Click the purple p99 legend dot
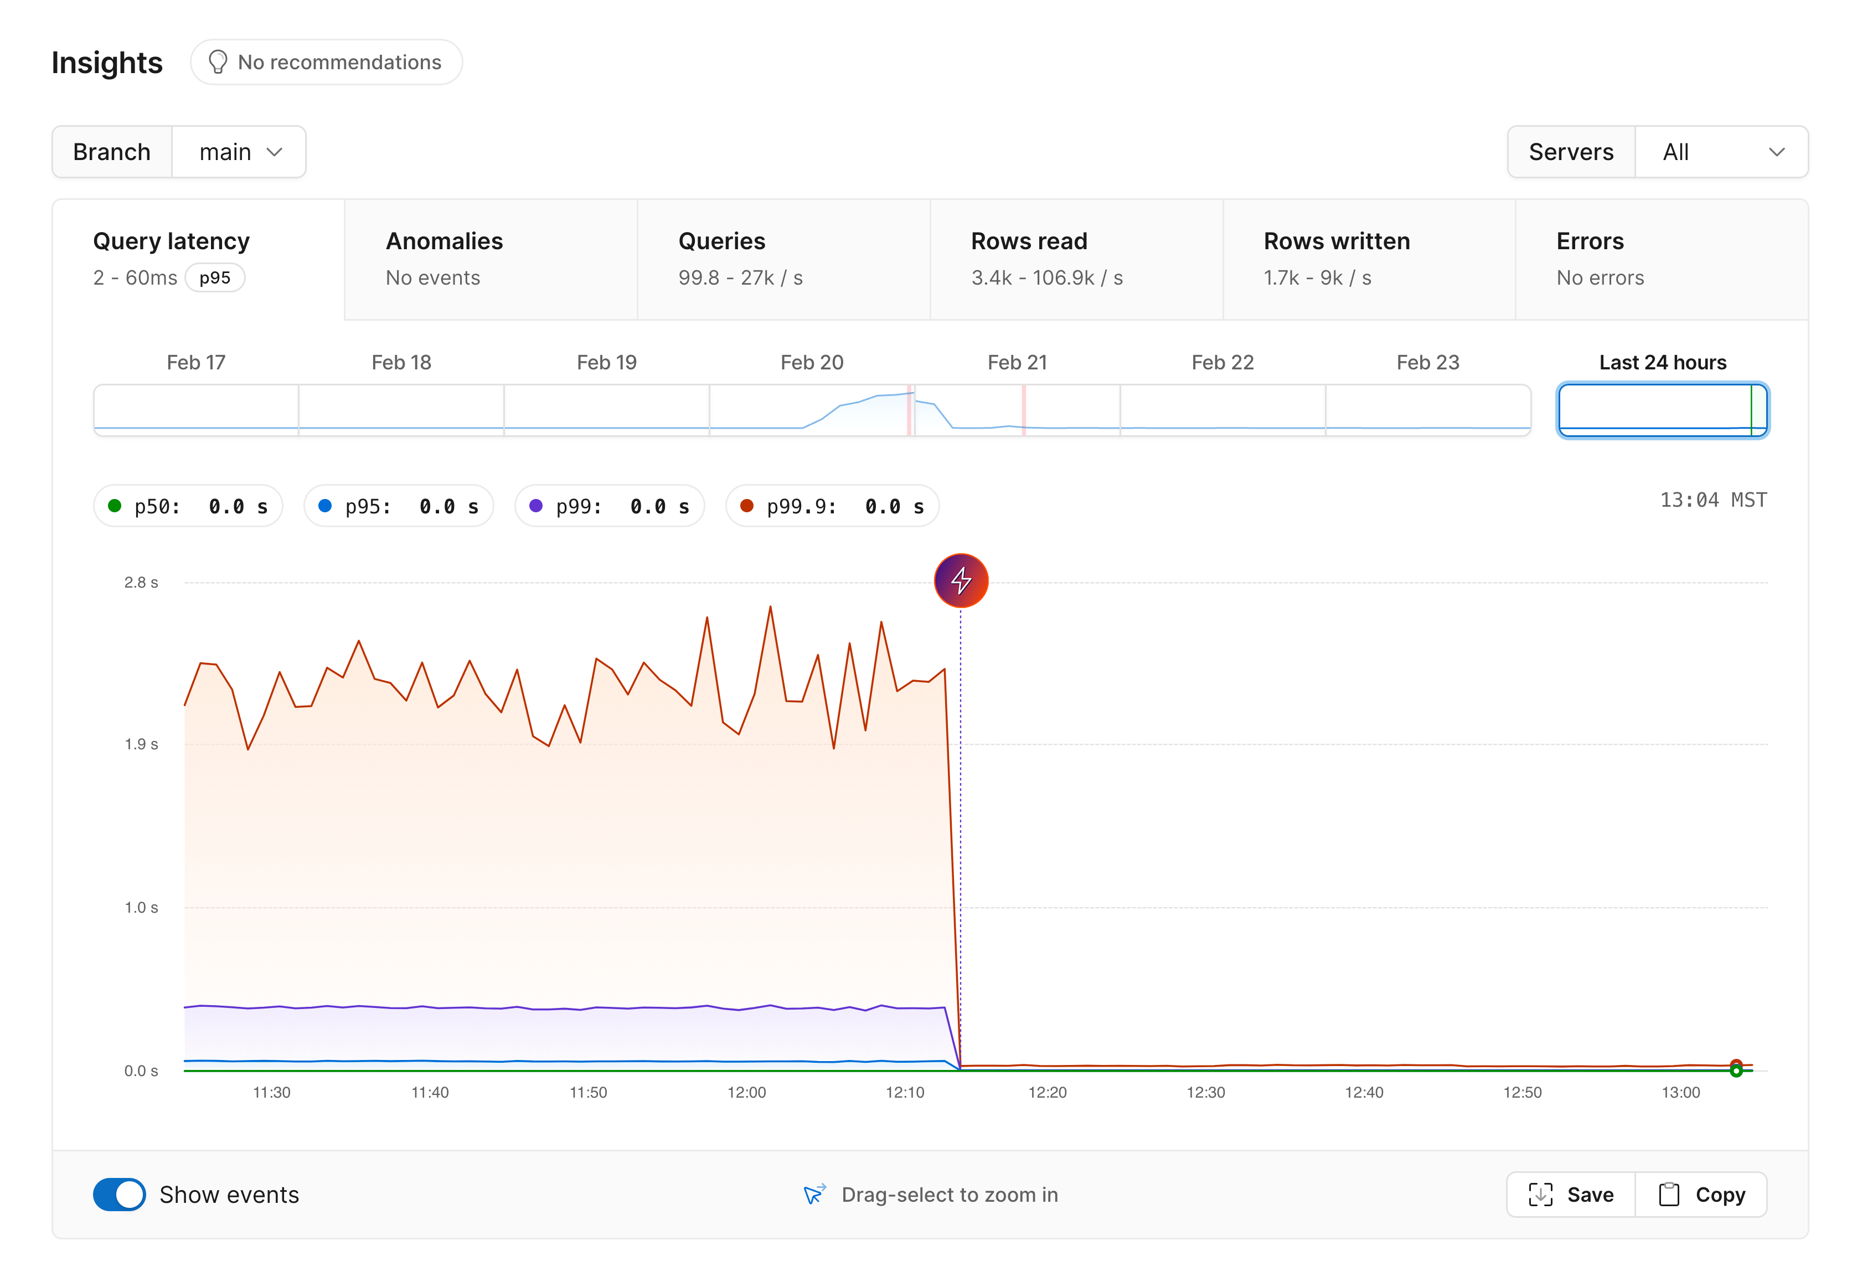 coord(536,505)
